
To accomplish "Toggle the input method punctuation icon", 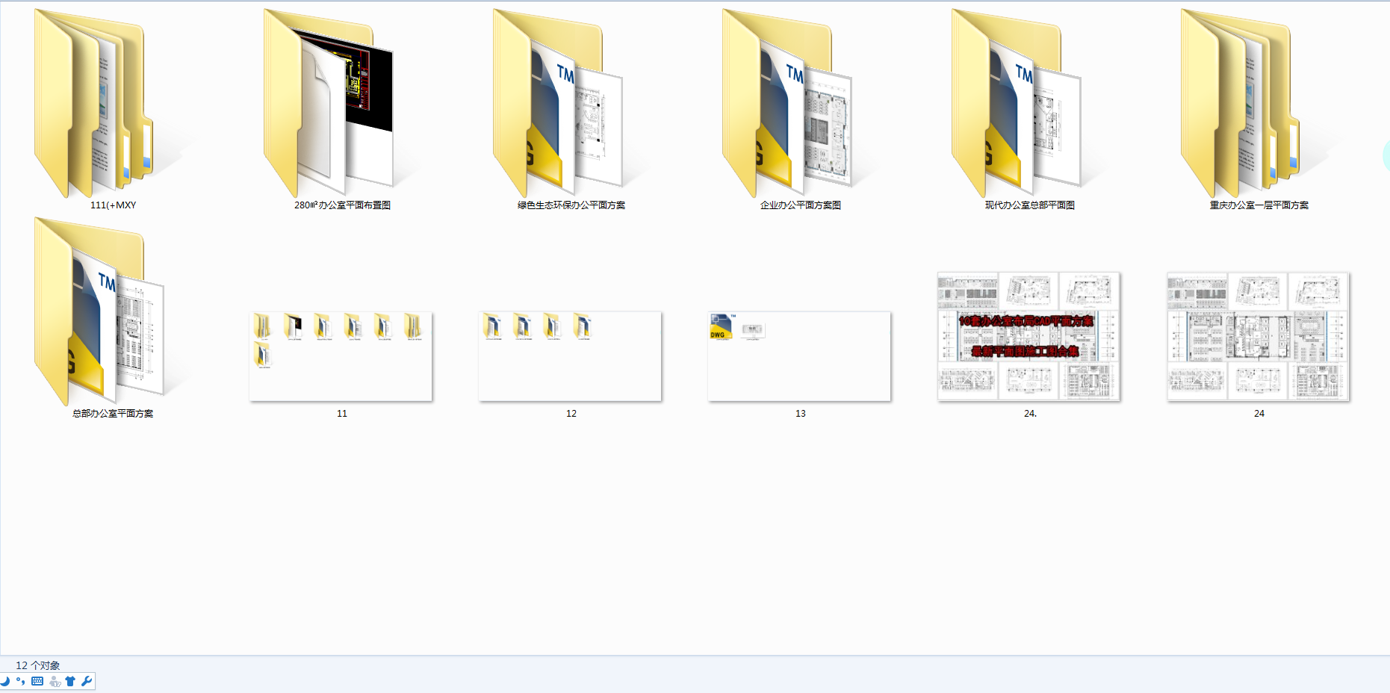I will click(x=20, y=681).
